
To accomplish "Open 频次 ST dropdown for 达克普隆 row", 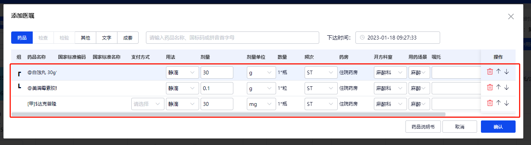I will point(321,104).
